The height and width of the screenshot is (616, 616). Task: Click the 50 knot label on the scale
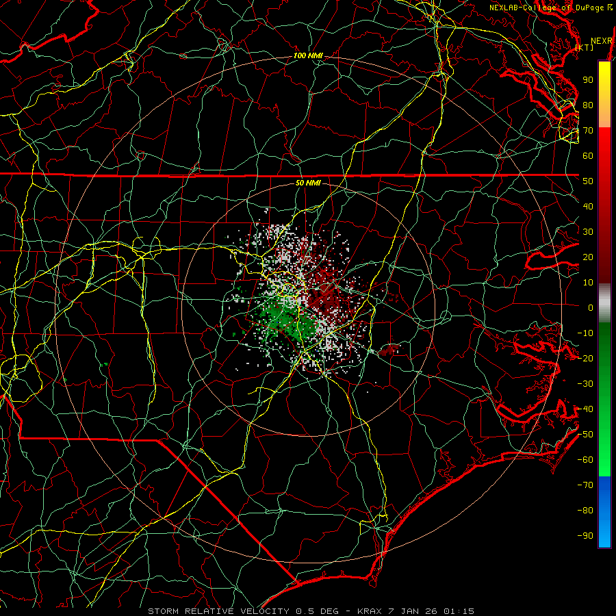pos(588,181)
